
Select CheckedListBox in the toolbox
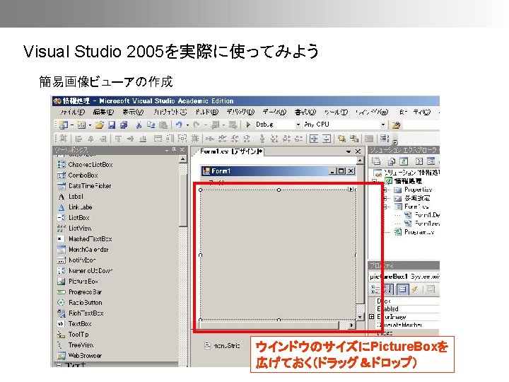[x=85, y=165]
